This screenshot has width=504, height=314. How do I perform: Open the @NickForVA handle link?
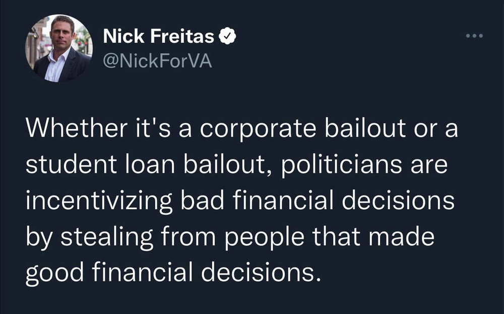coord(157,61)
